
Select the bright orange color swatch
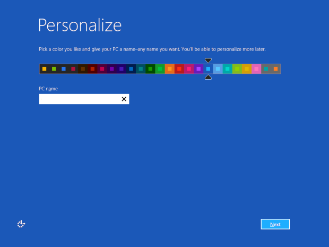[x=170, y=69]
